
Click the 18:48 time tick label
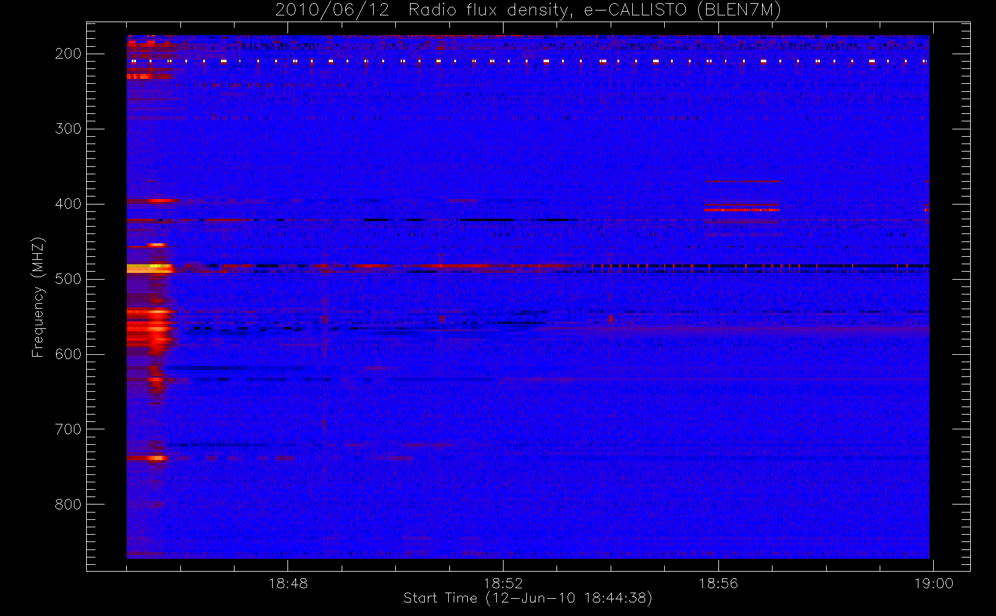[x=288, y=583]
